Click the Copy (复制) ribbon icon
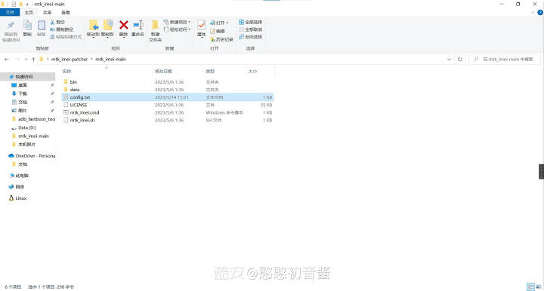This screenshot has height=291, width=544. click(x=27, y=26)
